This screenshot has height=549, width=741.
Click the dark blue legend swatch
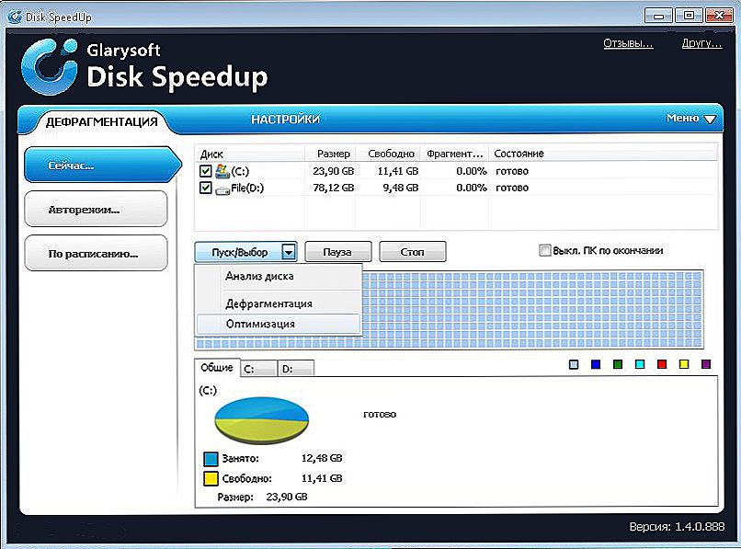596,364
